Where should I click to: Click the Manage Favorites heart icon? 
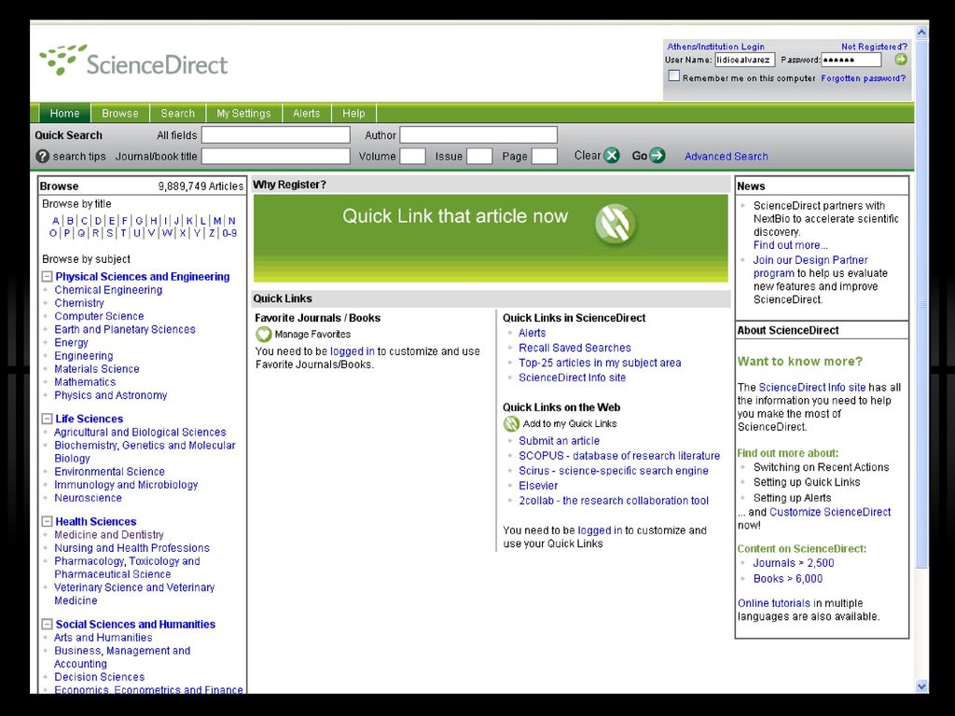point(263,335)
